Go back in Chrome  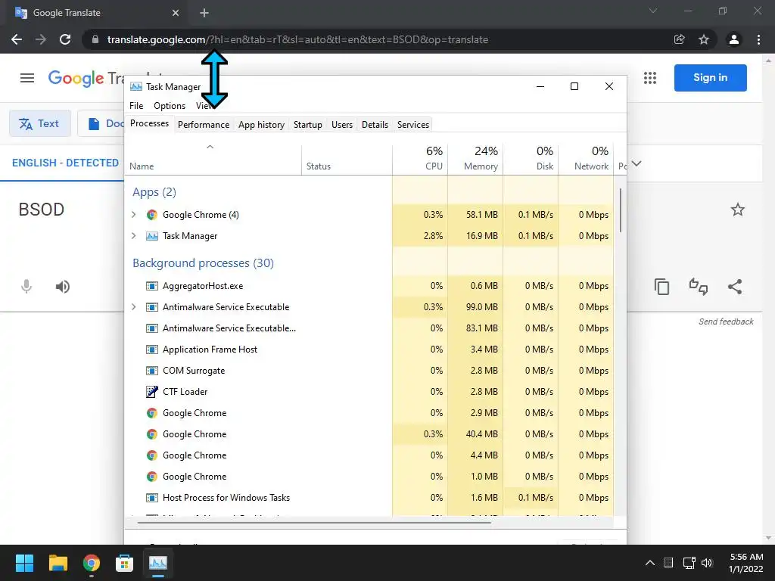coord(17,39)
